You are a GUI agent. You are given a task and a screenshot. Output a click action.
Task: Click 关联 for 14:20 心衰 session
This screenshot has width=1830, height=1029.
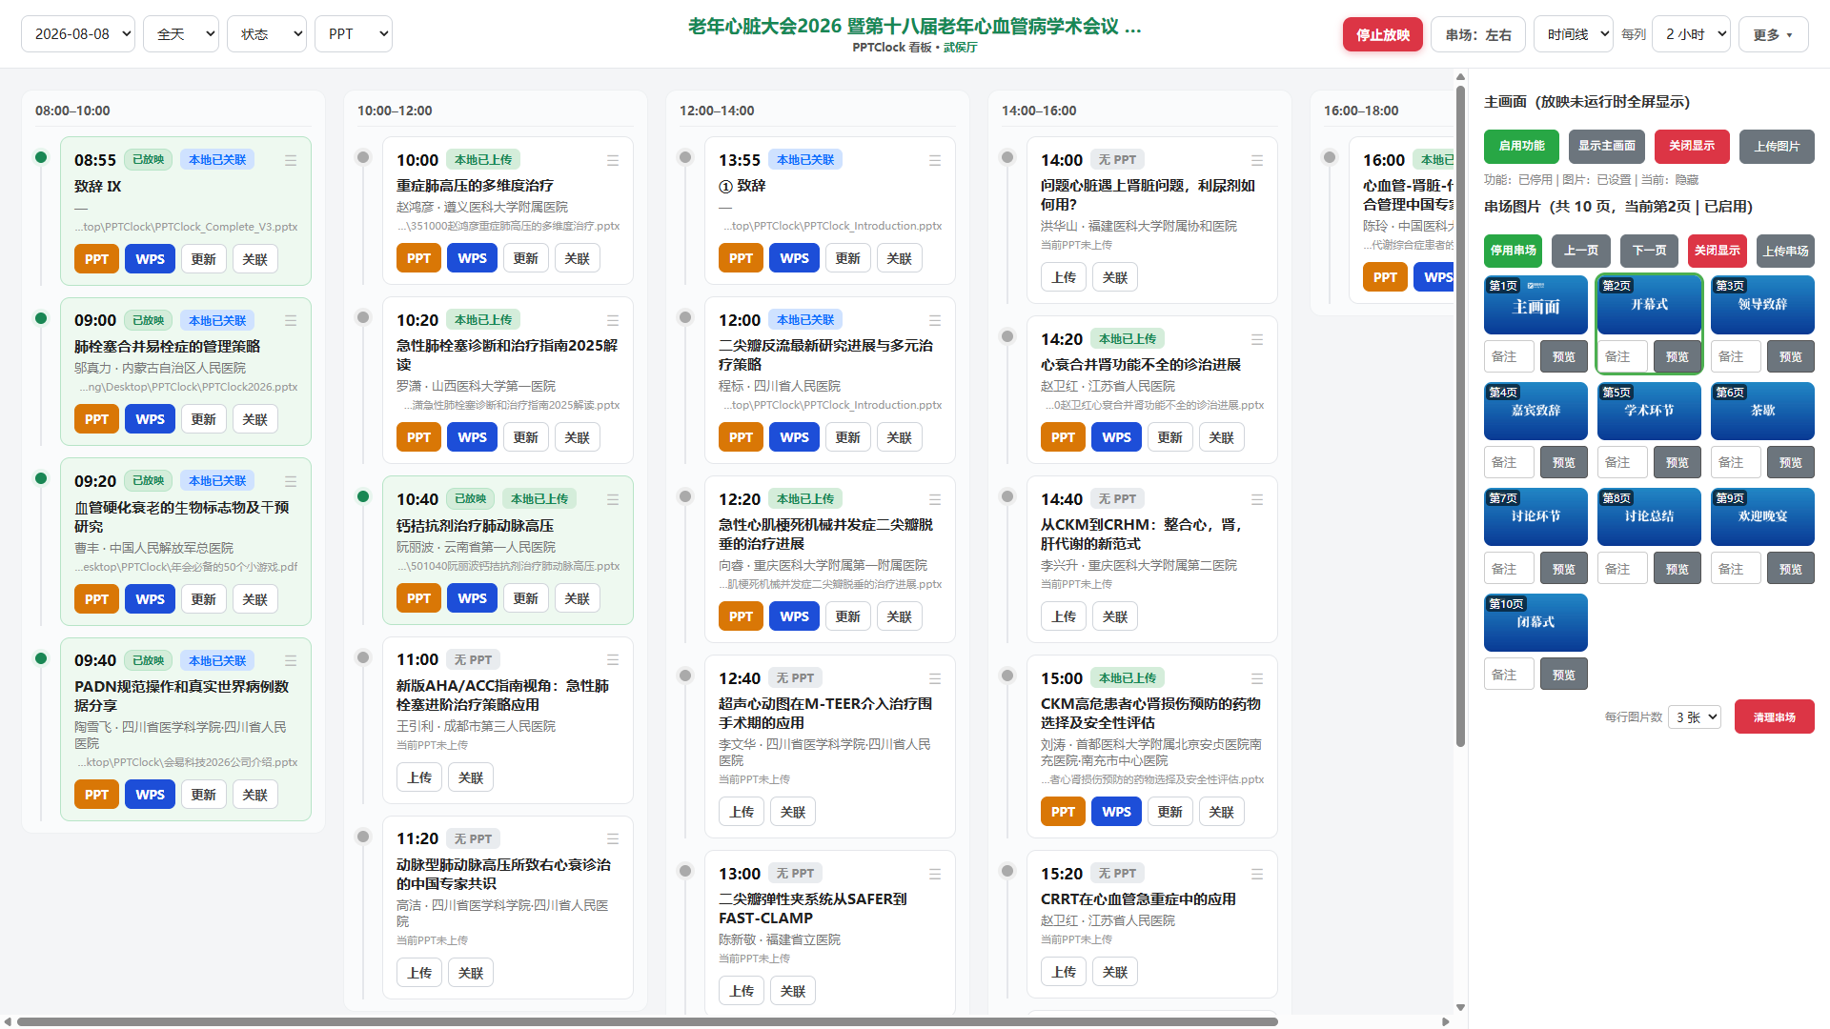(1221, 438)
